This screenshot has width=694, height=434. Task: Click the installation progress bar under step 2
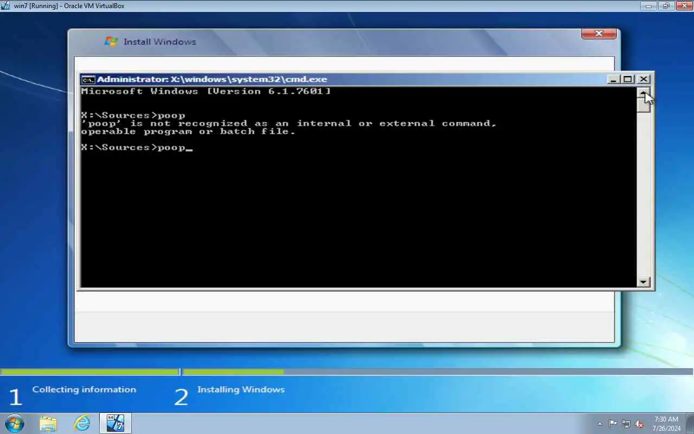[438, 372]
